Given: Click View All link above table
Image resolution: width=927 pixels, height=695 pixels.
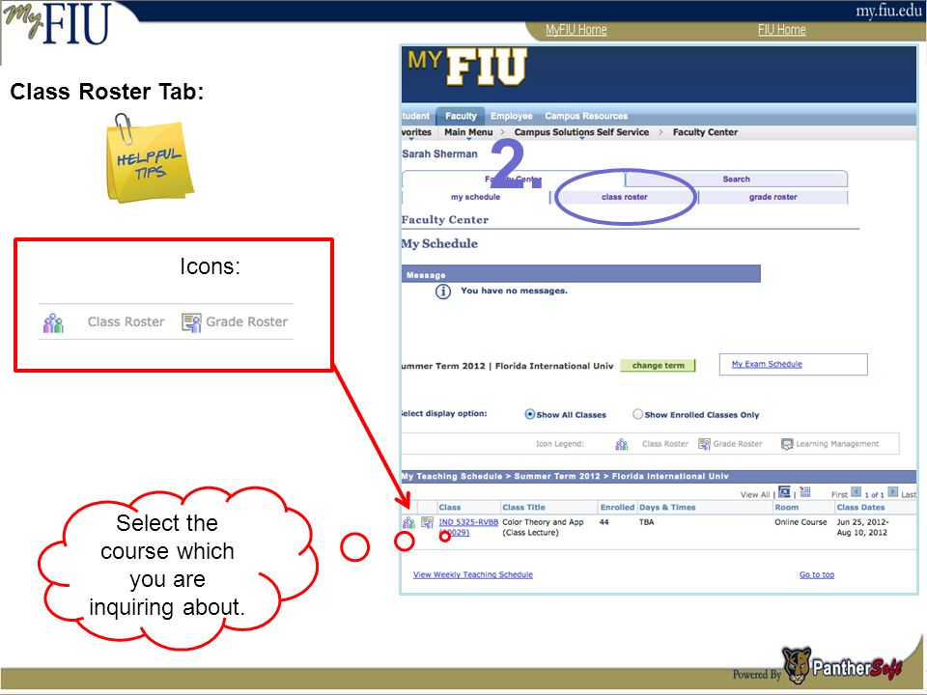Looking at the screenshot, I should [755, 494].
